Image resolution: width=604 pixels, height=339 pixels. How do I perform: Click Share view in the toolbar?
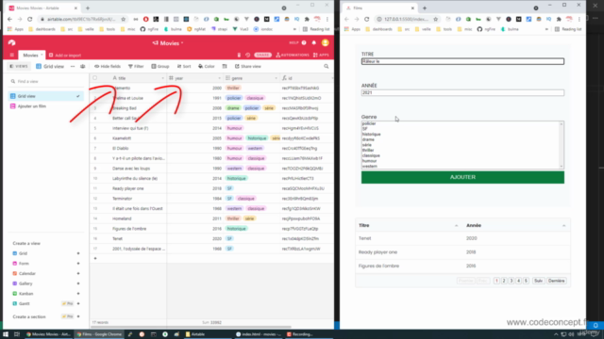point(248,66)
